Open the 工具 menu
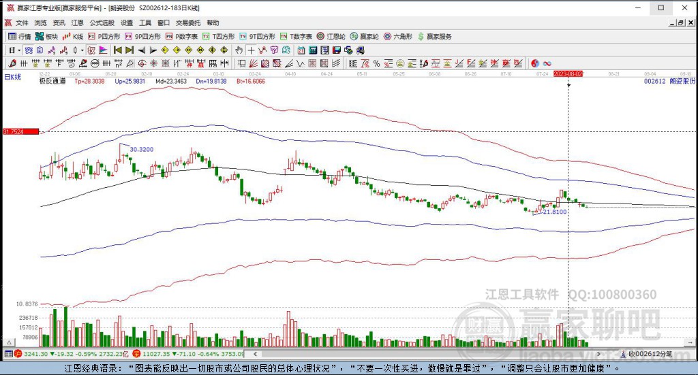 [x=145, y=22]
